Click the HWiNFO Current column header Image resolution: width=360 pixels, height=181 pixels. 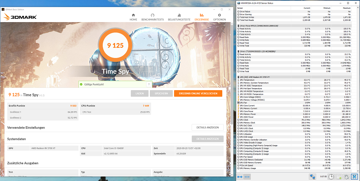pos(301,8)
